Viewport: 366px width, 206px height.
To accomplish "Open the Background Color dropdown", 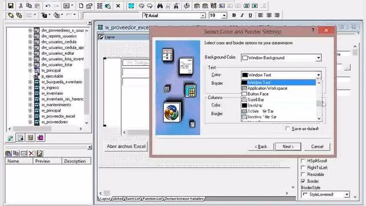I will [319, 58].
